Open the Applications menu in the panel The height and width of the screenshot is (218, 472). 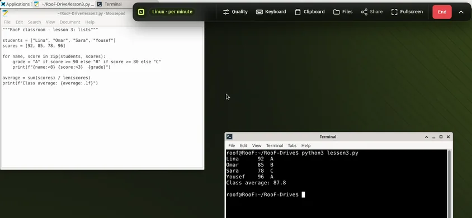(x=16, y=4)
